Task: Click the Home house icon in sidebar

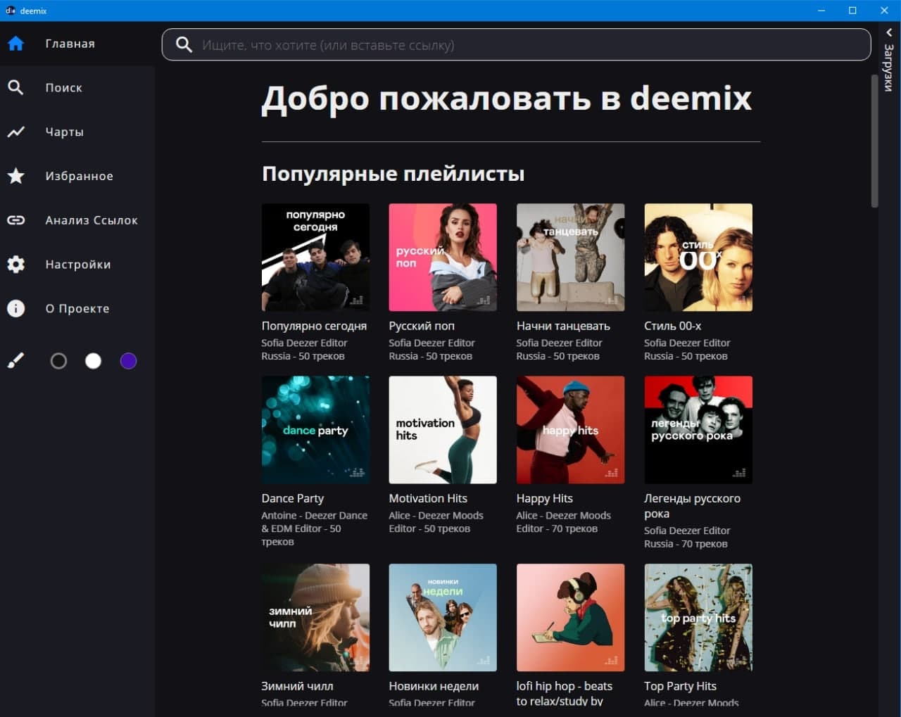Action: tap(15, 44)
